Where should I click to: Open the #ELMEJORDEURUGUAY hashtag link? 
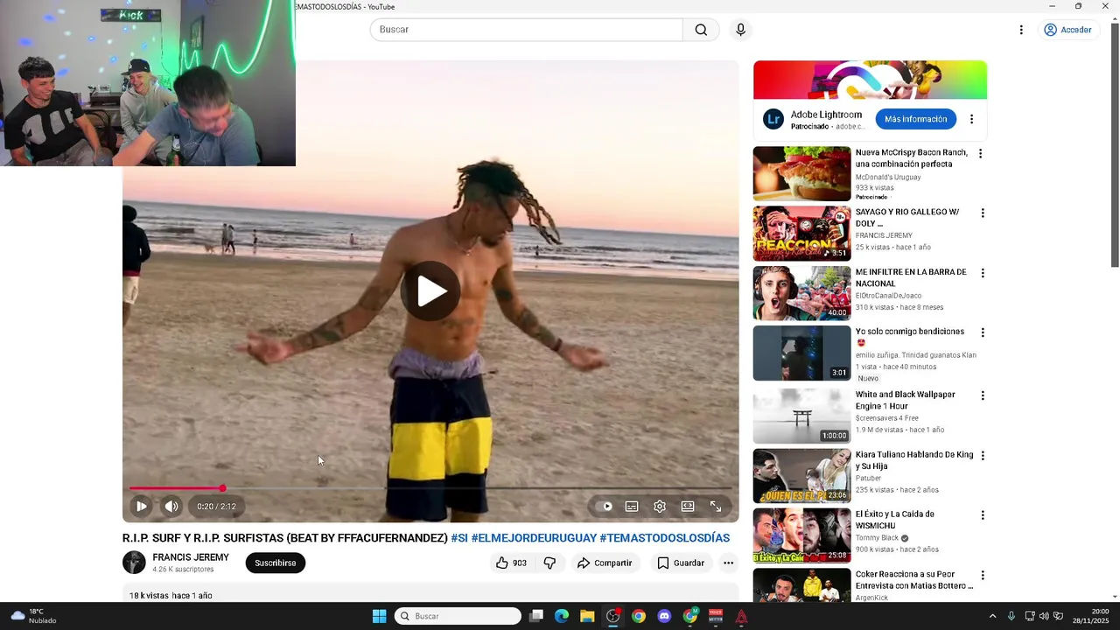pos(534,538)
